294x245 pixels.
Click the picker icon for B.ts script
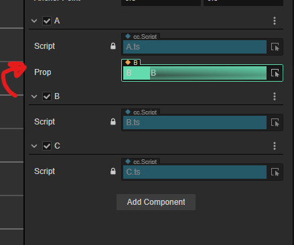[275, 122]
